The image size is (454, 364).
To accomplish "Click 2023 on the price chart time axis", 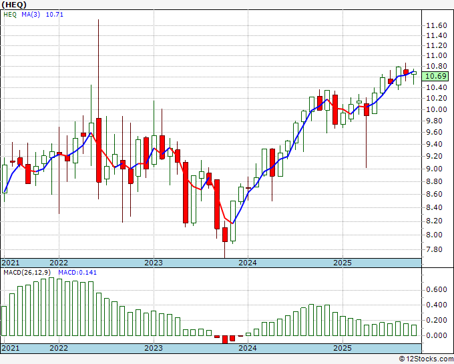I will tap(154, 263).
